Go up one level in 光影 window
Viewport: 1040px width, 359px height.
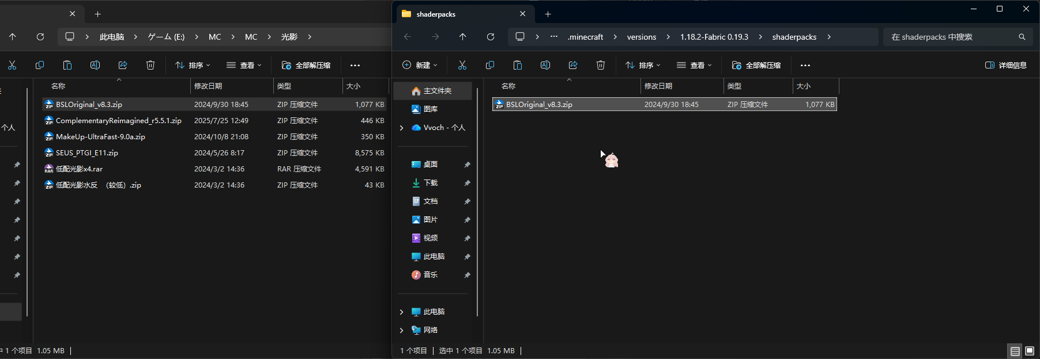click(13, 37)
